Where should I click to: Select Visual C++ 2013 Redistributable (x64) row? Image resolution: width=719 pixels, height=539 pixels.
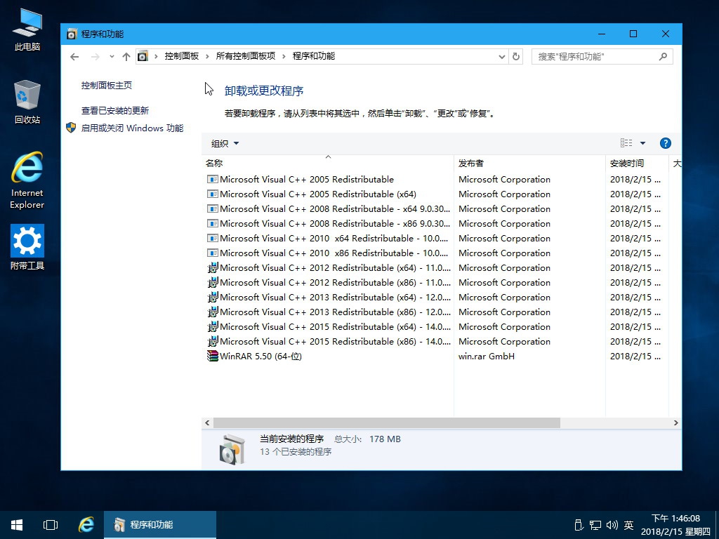[441, 297]
